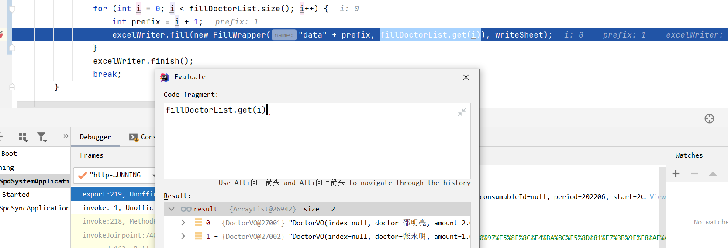Open the View link next to period value
The width and height of the screenshot is (728, 248).
[657, 197]
